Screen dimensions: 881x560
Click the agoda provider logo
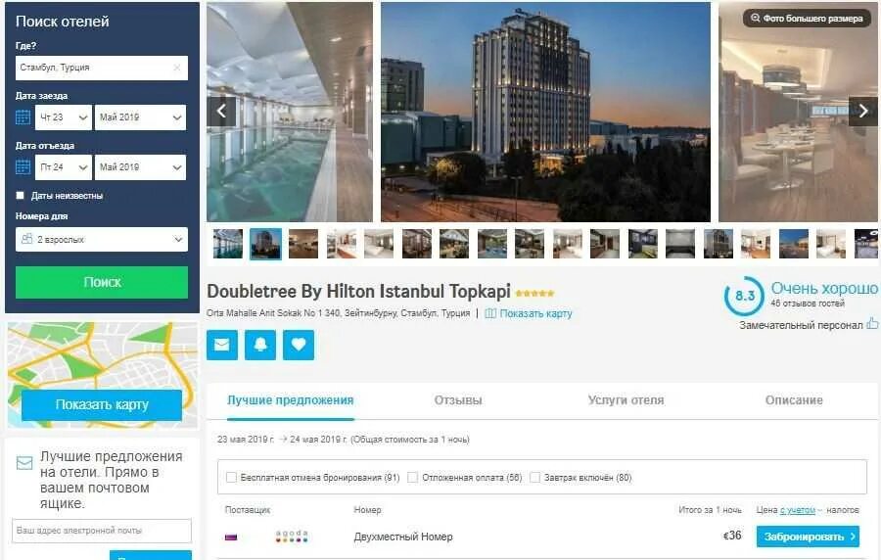point(292,536)
